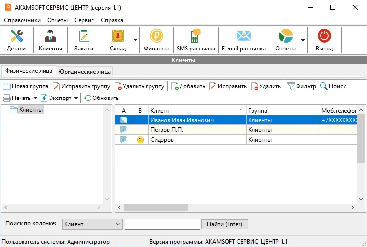Select the Сидоров row
Viewport: 367px width, 247px height.
[236, 140]
